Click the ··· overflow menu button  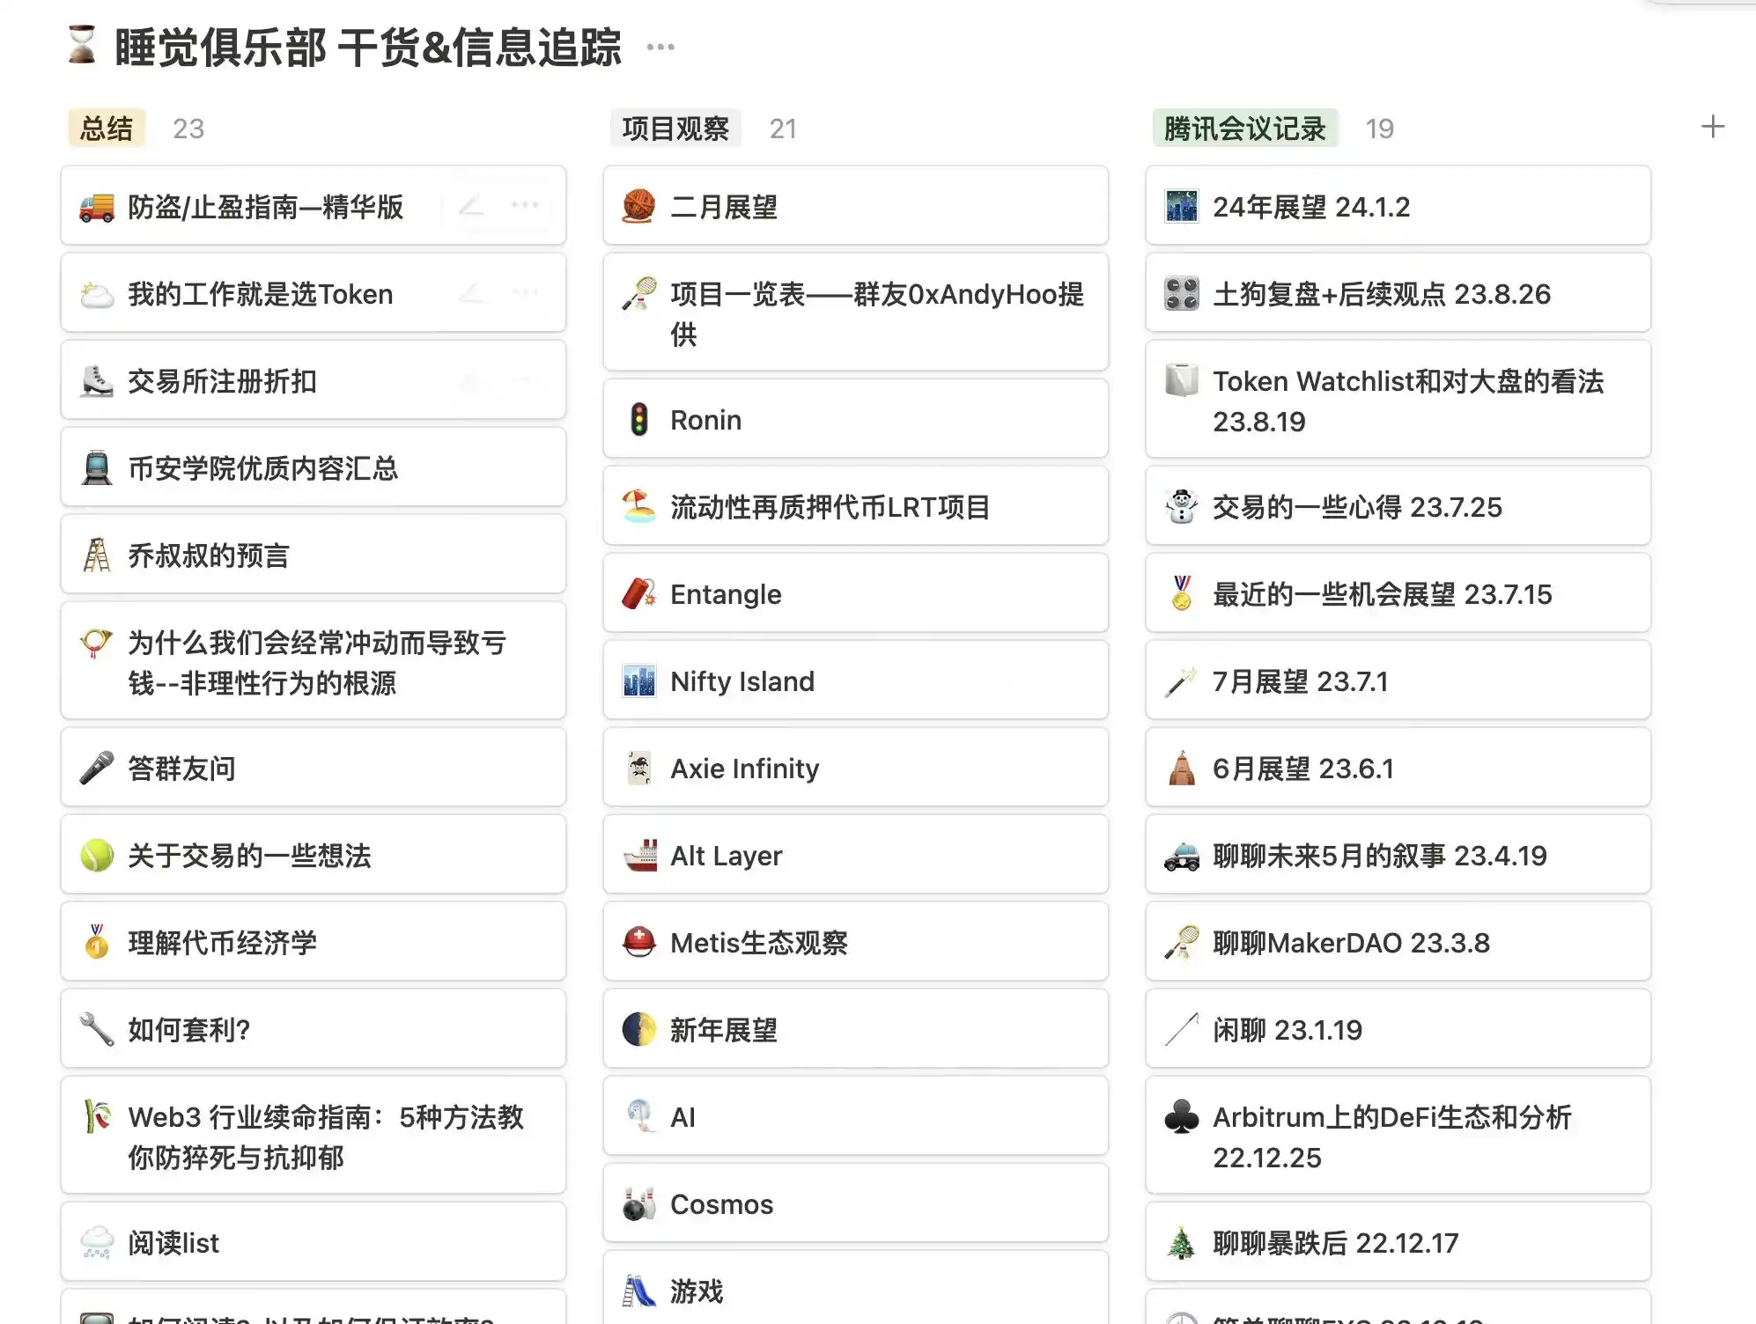(665, 48)
